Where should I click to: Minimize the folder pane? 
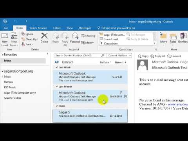pyautogui.click(x=47, y=54)
